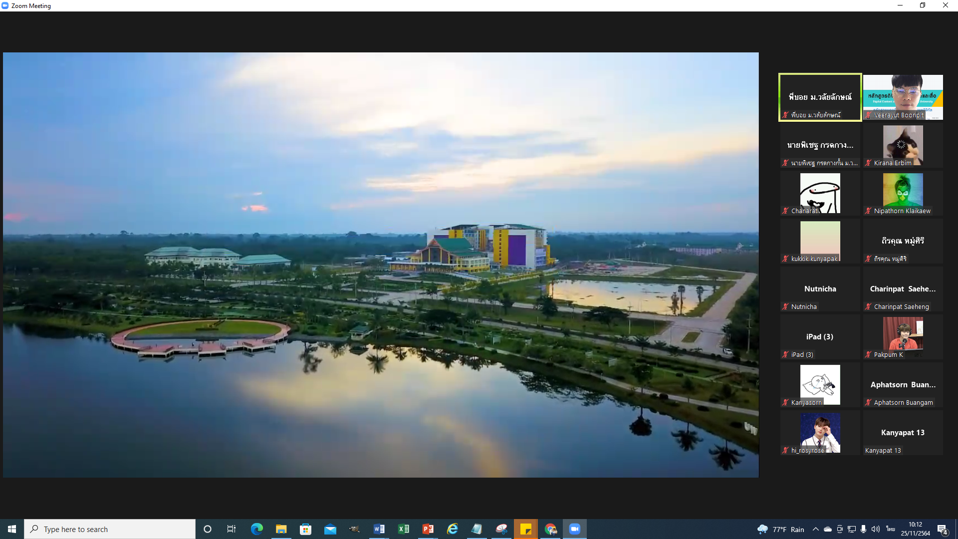Switch the Thai input language indicator
The image size is (958, 539).
click(891, 529)
